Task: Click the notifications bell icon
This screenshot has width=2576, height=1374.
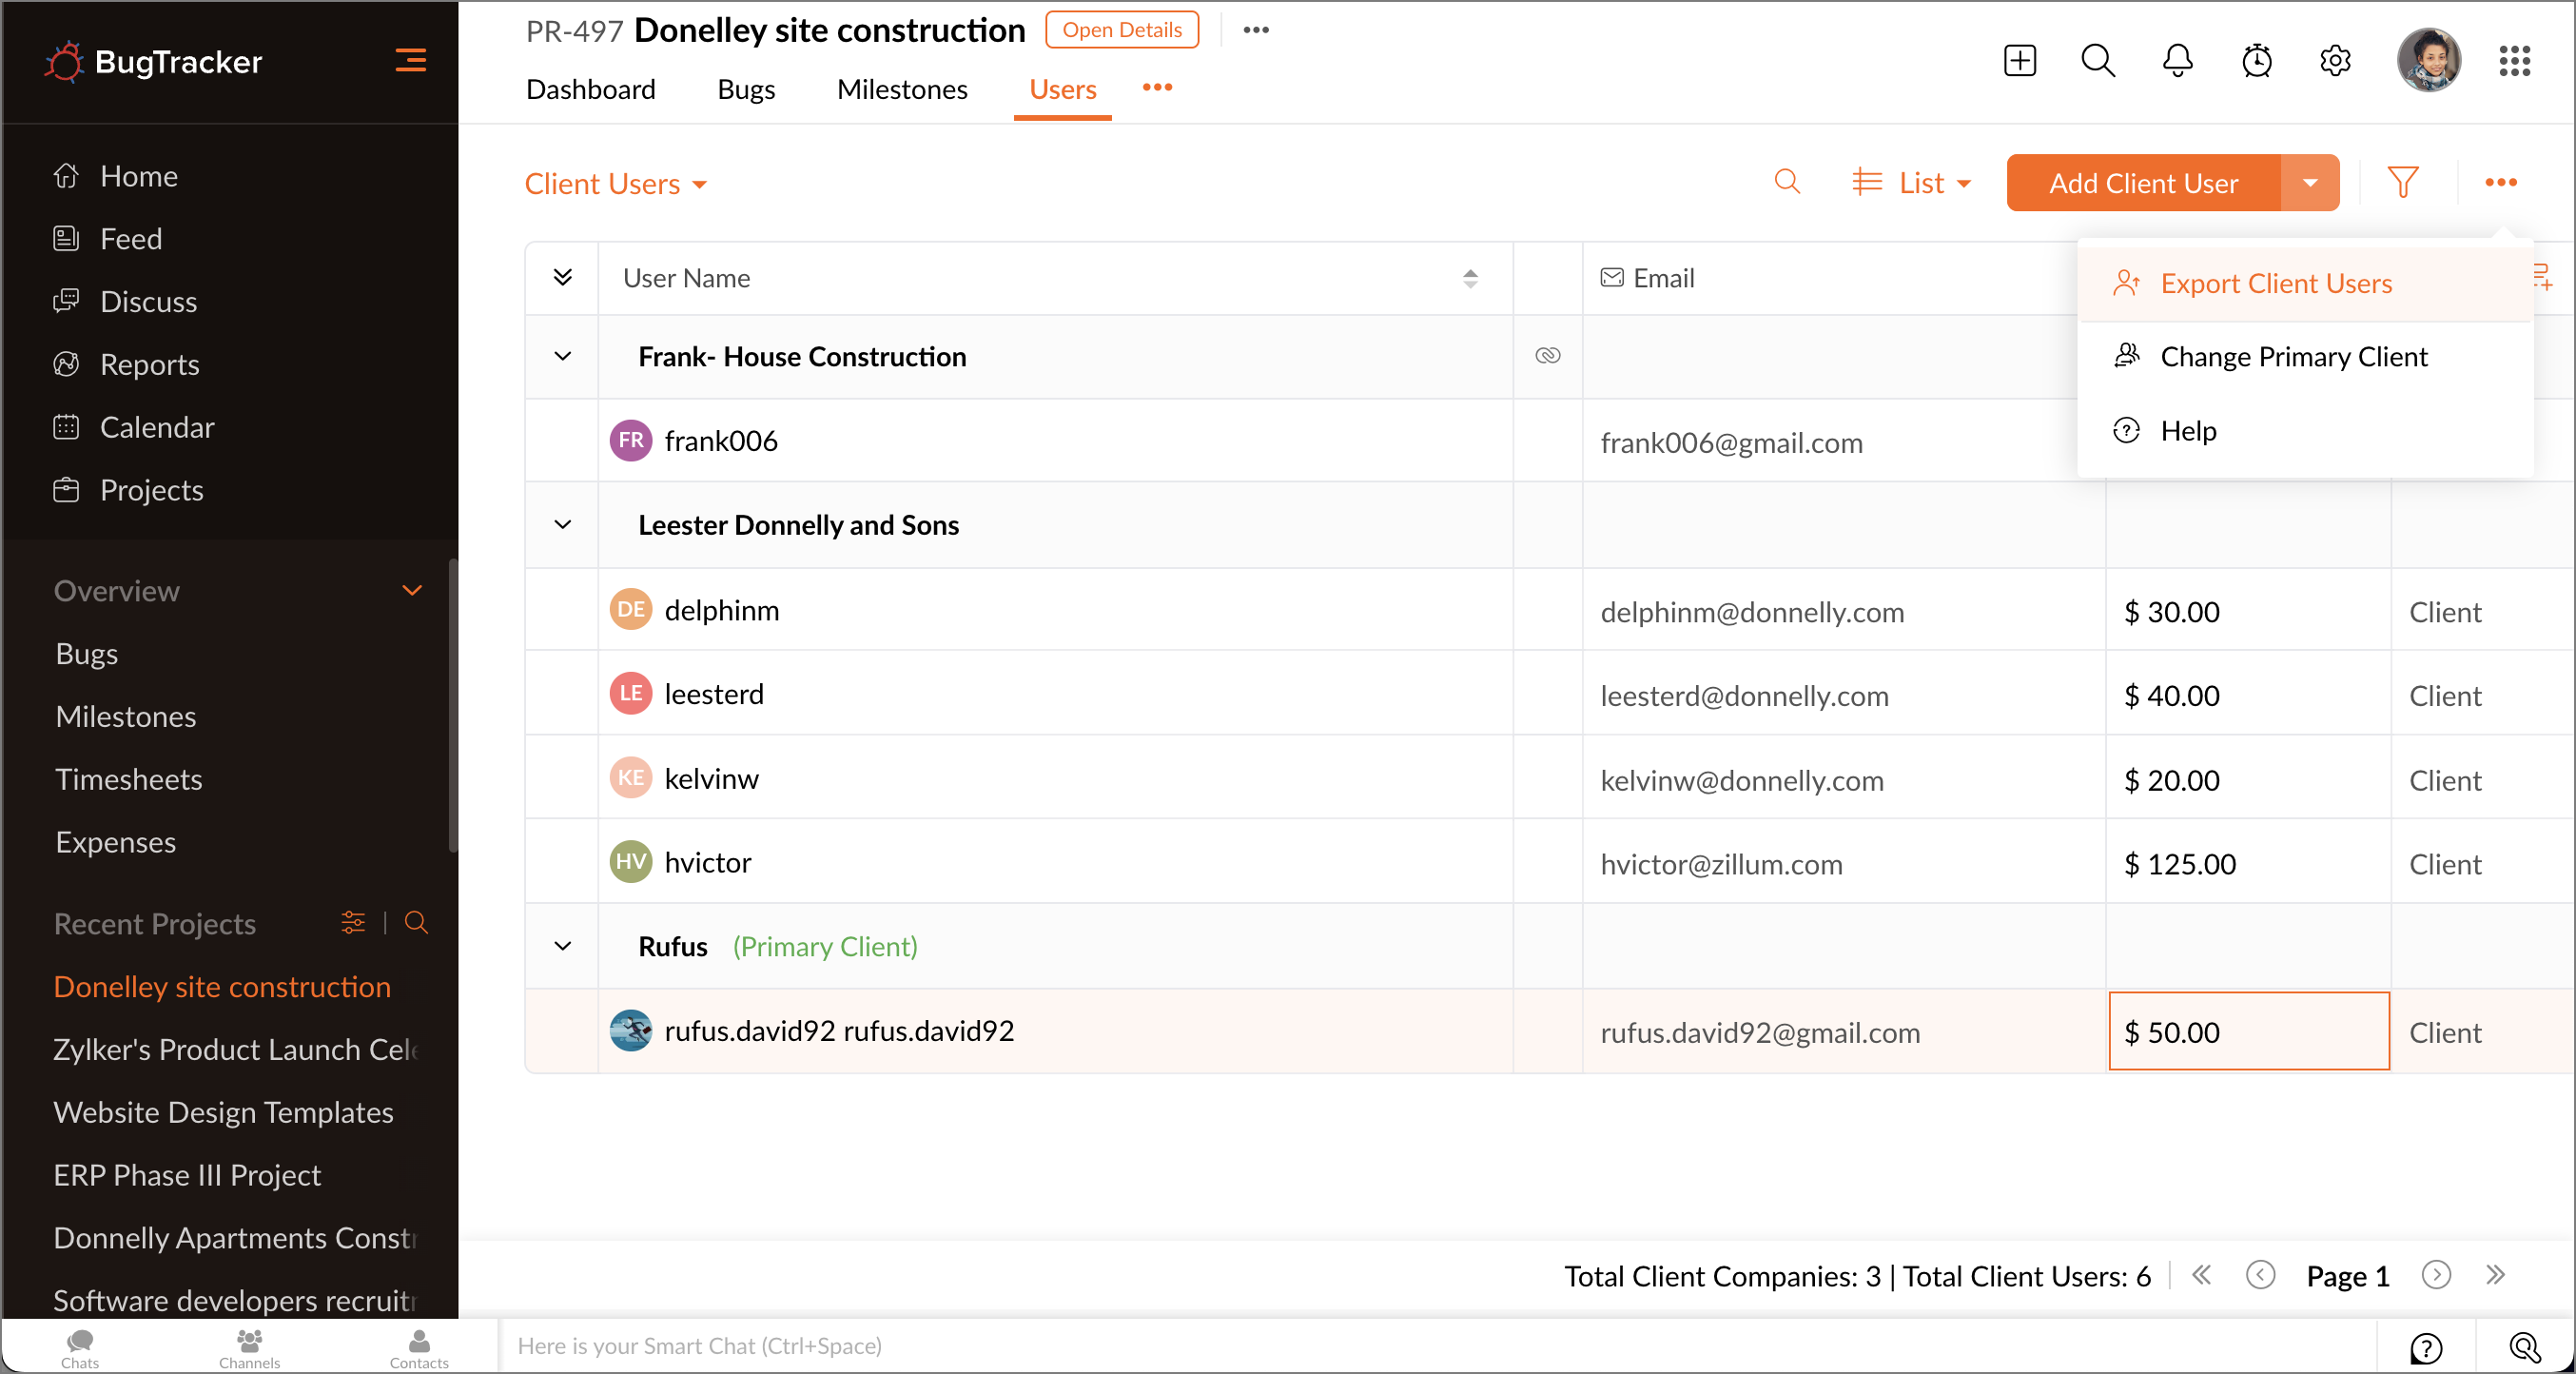Action: tap(2176, 61)
